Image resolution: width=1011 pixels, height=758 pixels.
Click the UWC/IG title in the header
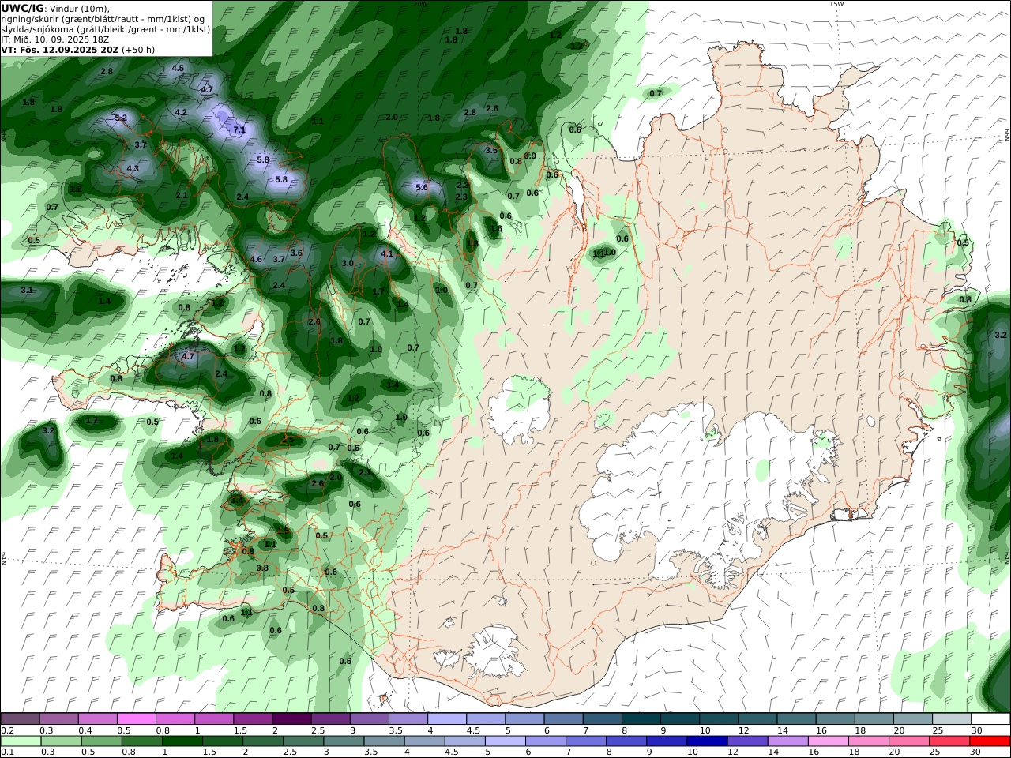22,8
